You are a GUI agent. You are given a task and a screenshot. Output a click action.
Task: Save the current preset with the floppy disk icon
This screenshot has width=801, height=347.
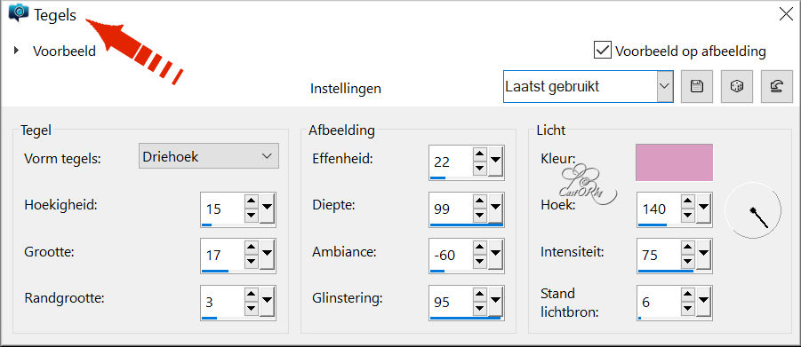point(696,87)
